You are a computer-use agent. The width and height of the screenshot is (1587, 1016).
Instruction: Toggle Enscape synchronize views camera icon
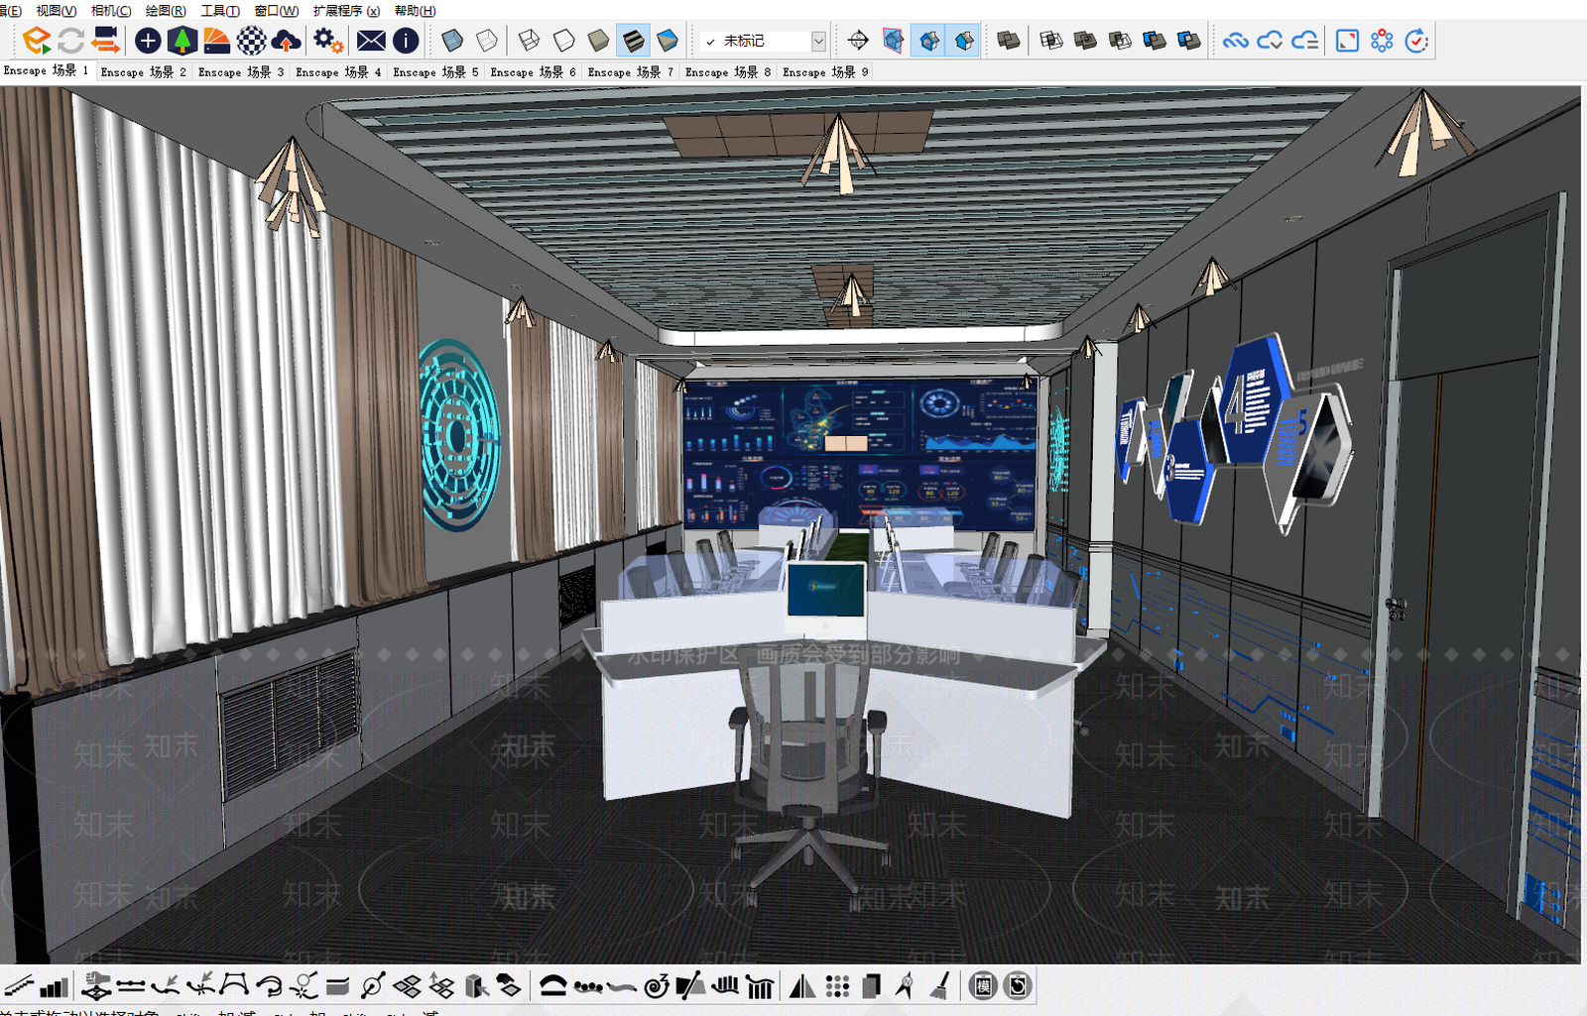click(105, 41)
